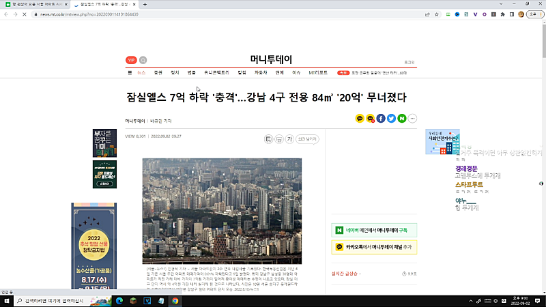Select 뉴스 in navigation menu
Image resolution: width=546 pixels, height=307 pixels.
point(141,73)
